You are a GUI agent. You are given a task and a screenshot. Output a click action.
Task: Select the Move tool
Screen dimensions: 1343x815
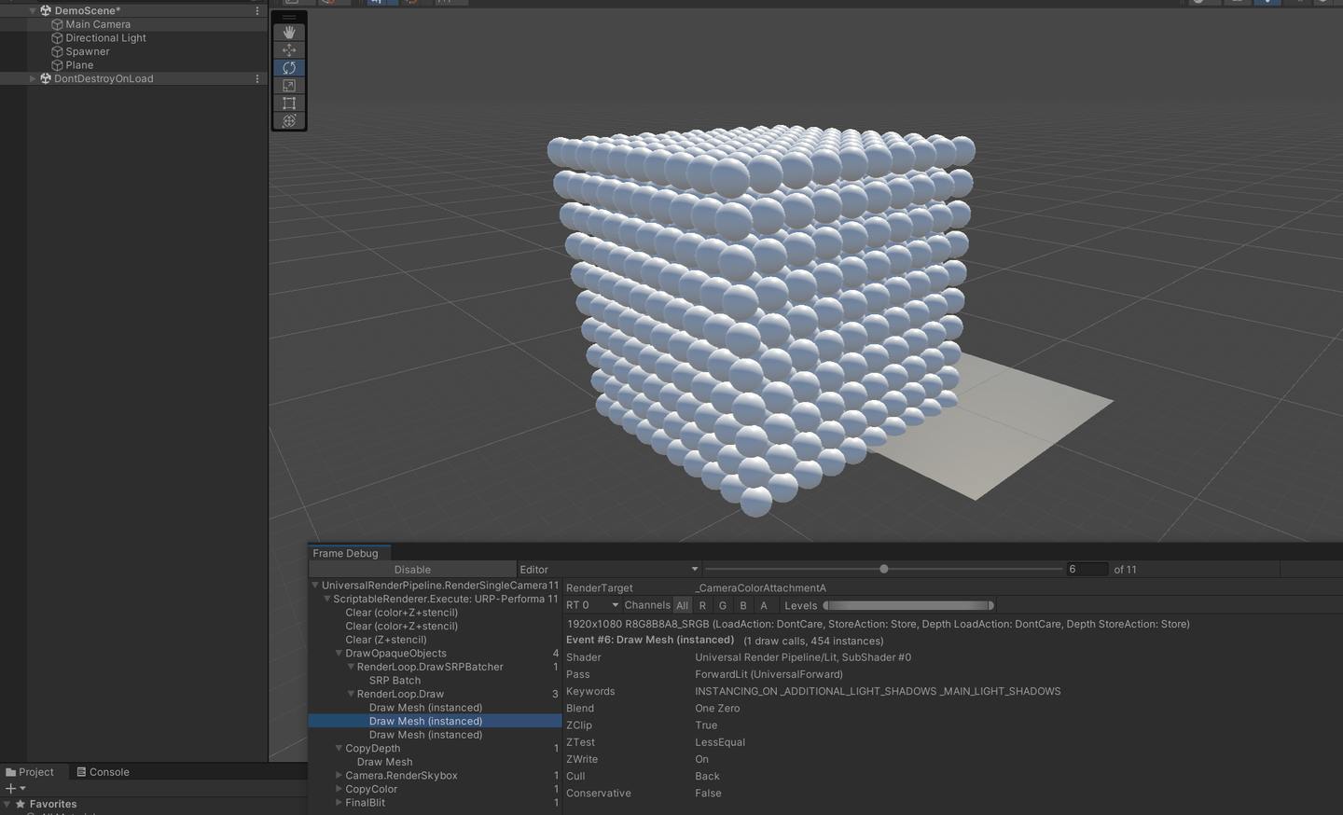289,49
